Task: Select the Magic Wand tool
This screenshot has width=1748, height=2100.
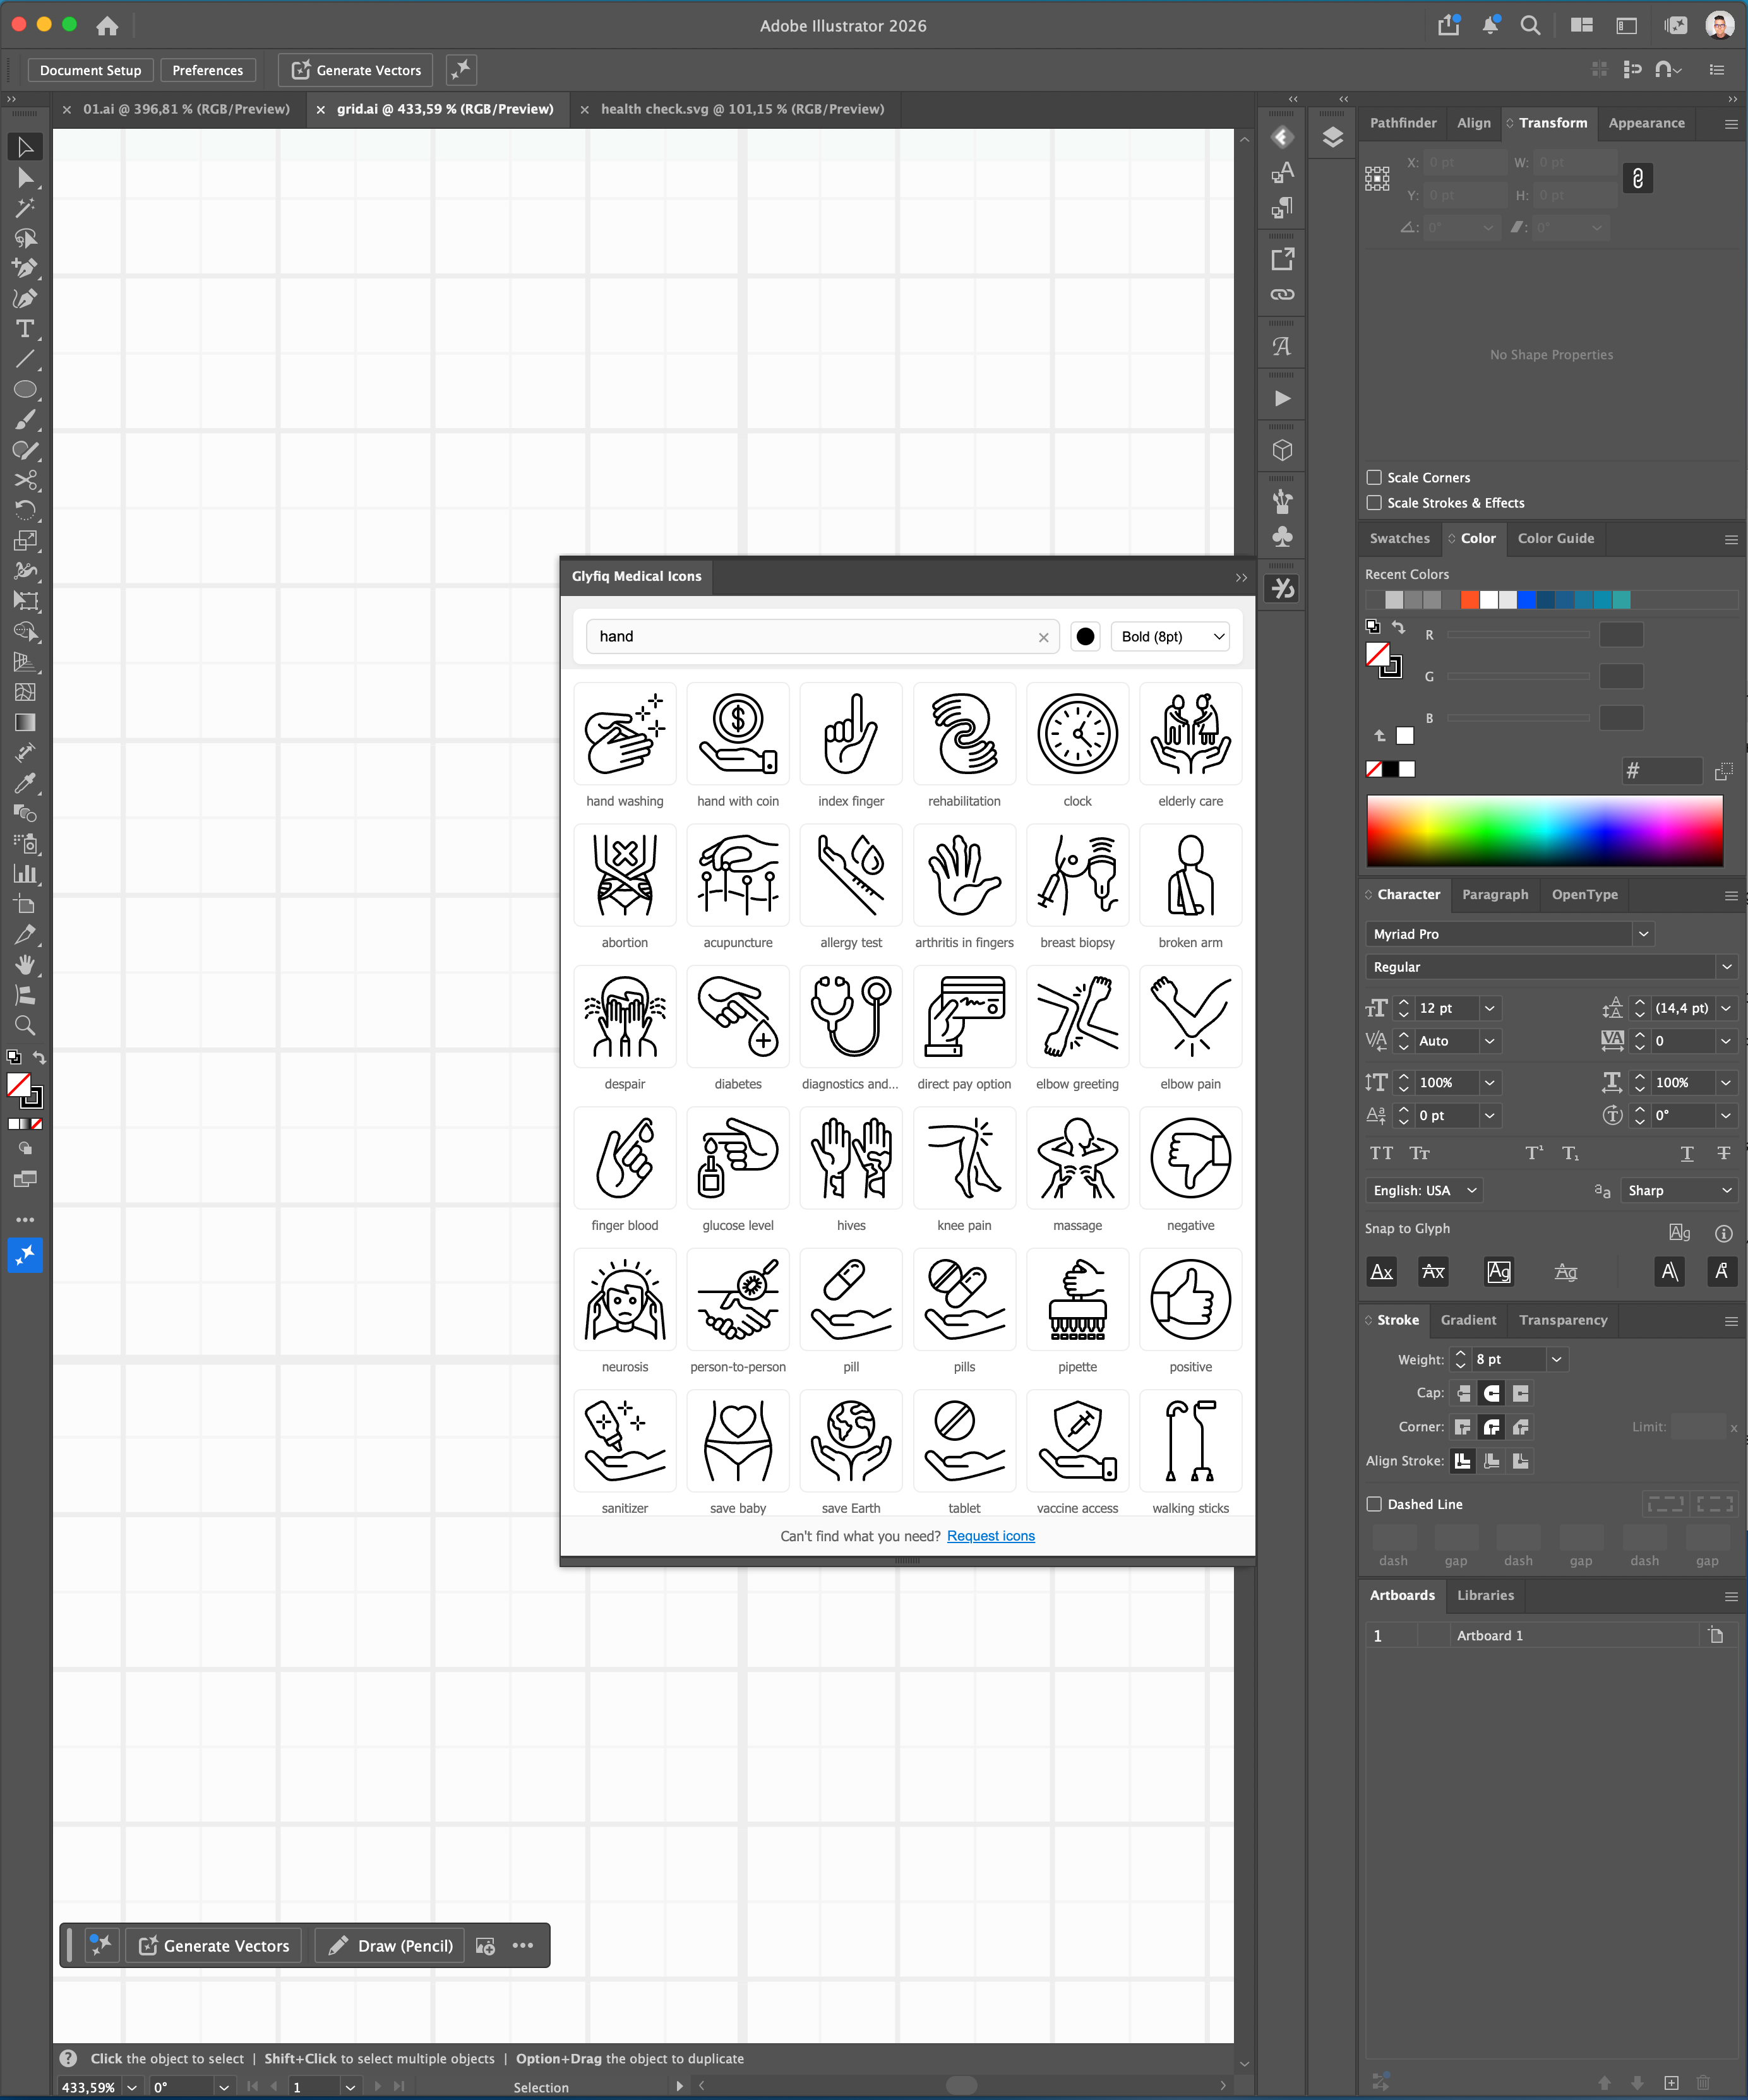Action: (25, 208)
